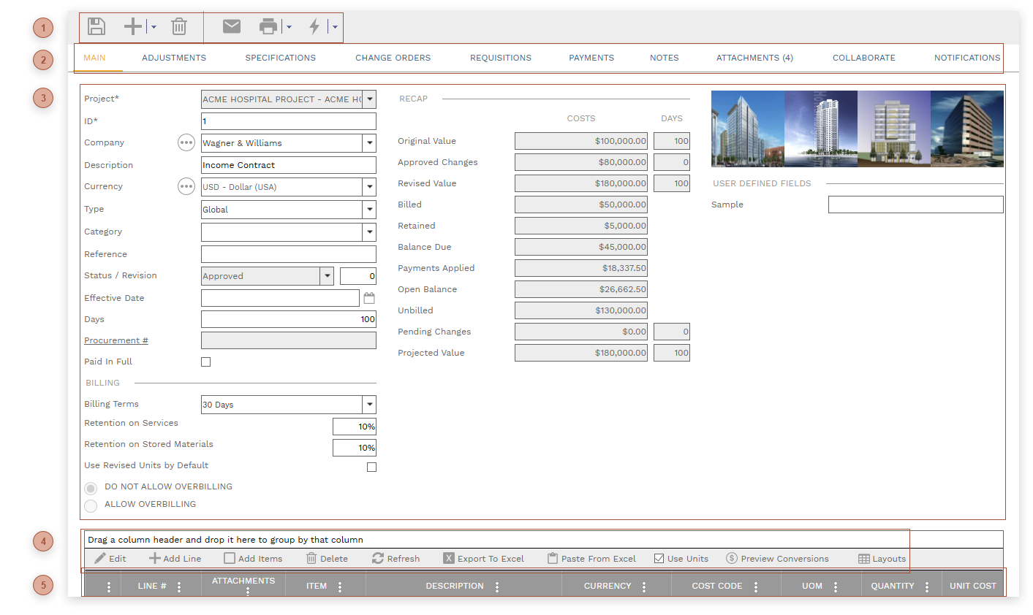The width and height of the screenshot is (1033, 615).
Task: Expand the Type dropdown arrow
Action: coord(370,210)
